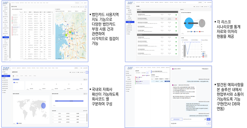Open the first tab in the world map dashboard
247x128 pixels.
tap(13, 76)
